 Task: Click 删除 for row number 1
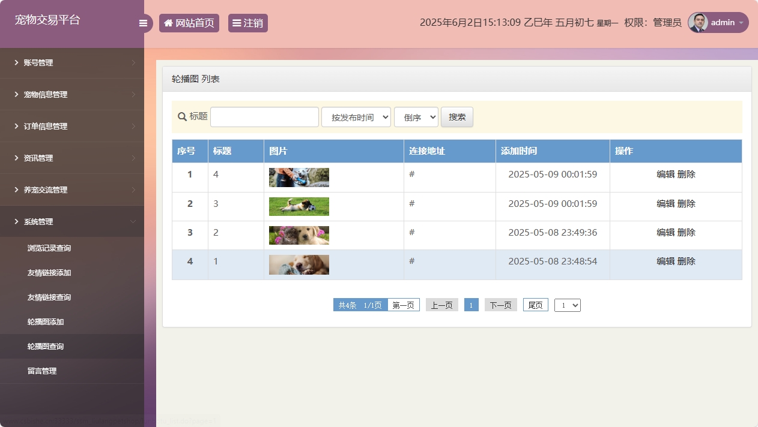(687, 175)
